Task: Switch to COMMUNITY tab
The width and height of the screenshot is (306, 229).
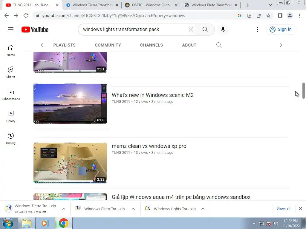Action: 108,45
